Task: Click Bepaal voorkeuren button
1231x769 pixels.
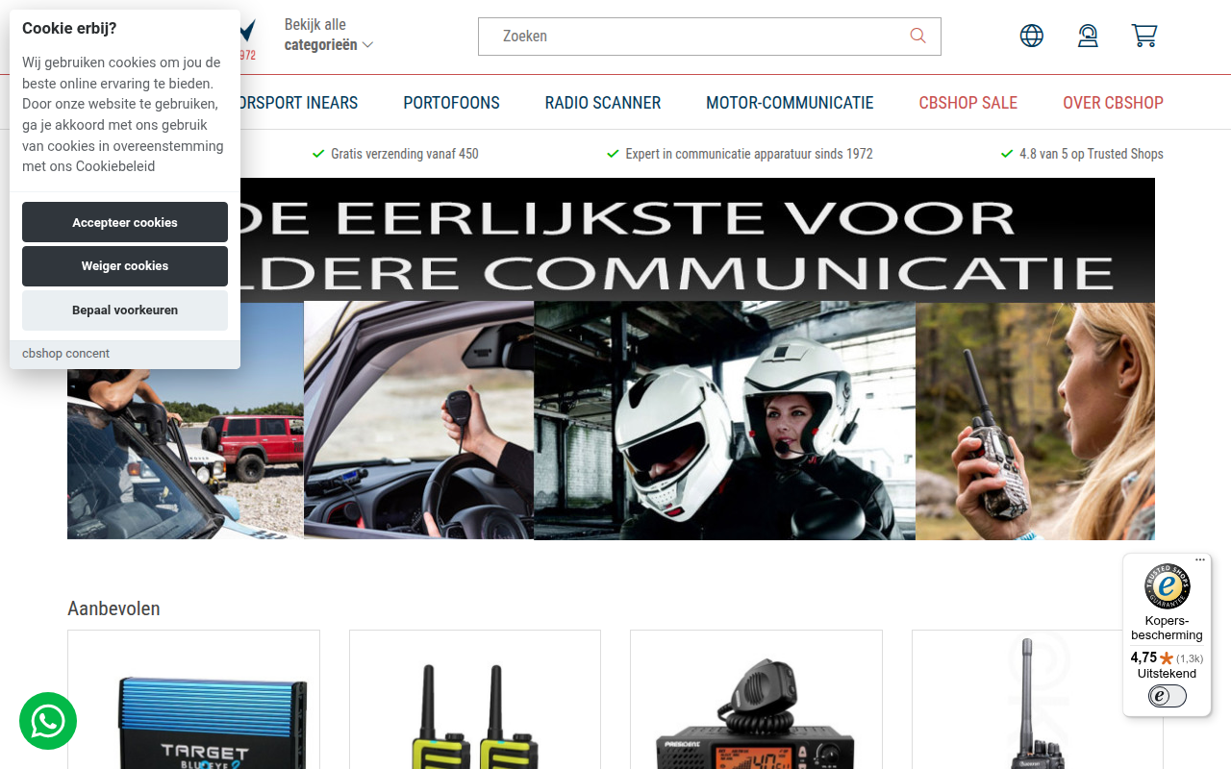Action: [x=125, y=310]
